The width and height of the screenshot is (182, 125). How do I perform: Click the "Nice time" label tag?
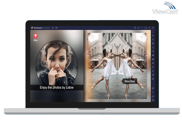click(130, 81)
